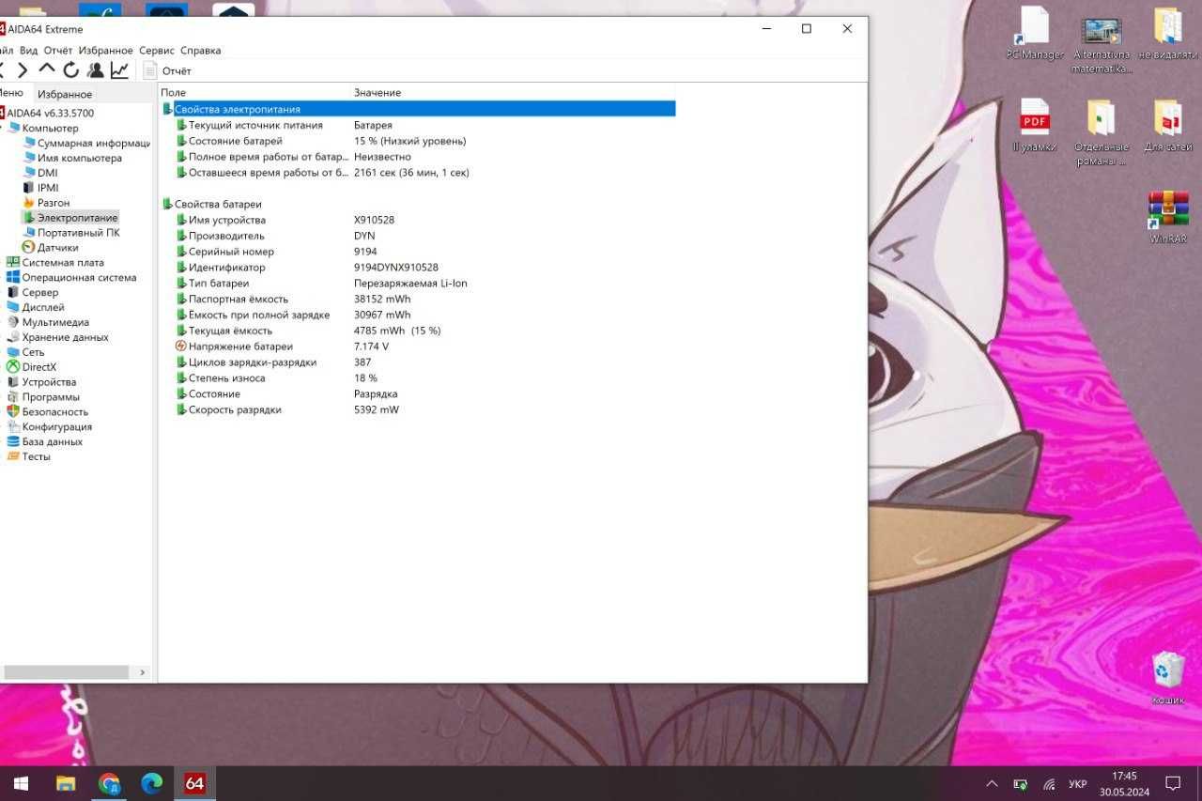1202x801 pixels.
Task: Open the user profile toolbar icon
Action: point(96,70)
